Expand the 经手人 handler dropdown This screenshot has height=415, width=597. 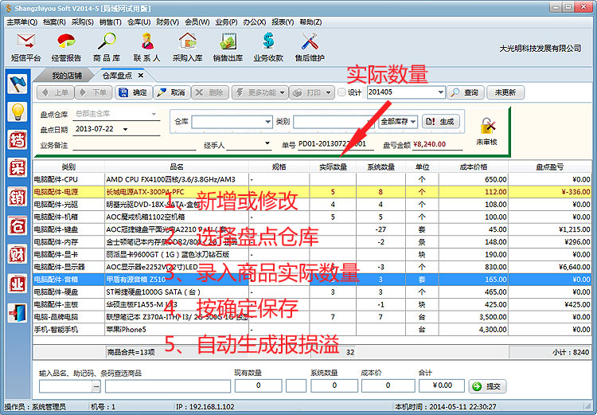pyautogui.click(x=267, y=143)
